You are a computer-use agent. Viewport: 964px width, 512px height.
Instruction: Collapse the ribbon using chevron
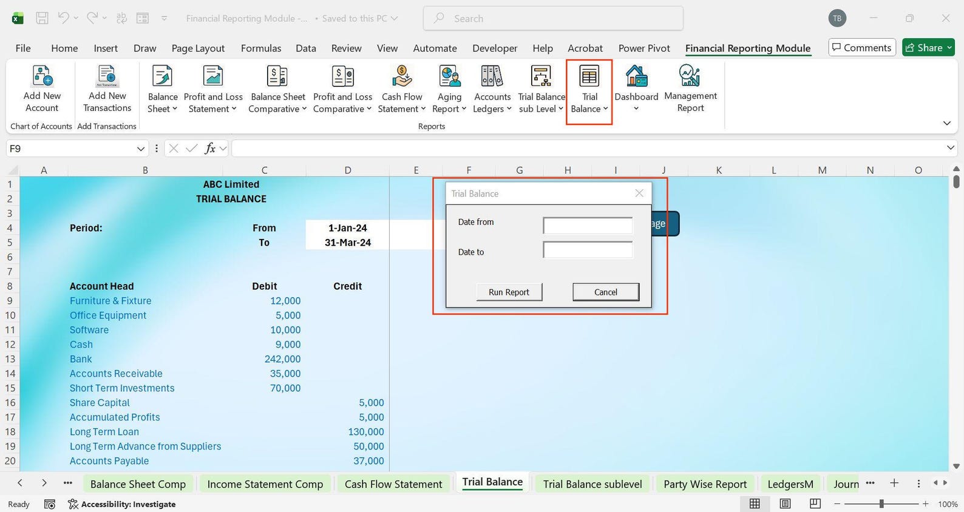click(946, 123)
